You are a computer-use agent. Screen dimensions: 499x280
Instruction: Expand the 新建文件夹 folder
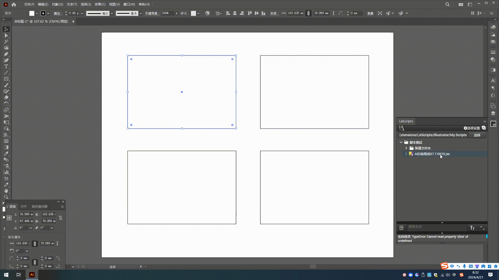pyautogui.click(x=406, y=148)
